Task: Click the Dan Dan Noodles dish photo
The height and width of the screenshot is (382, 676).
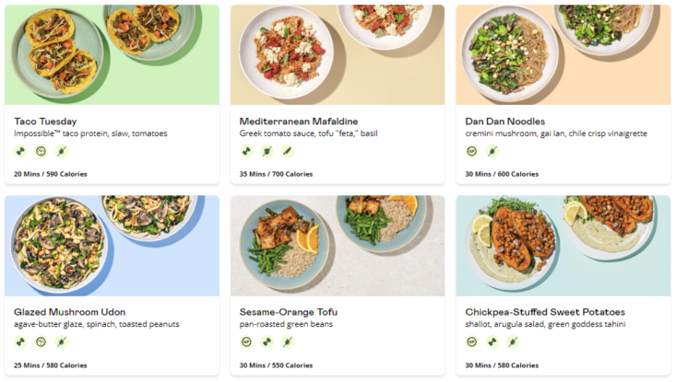Action: click(x=563, y=53)
